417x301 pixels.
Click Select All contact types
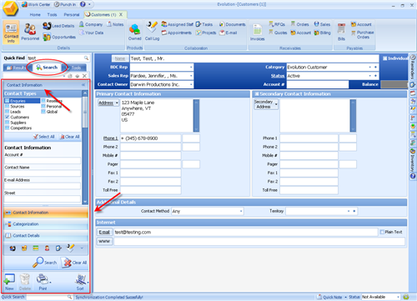(x=43, y=137)
